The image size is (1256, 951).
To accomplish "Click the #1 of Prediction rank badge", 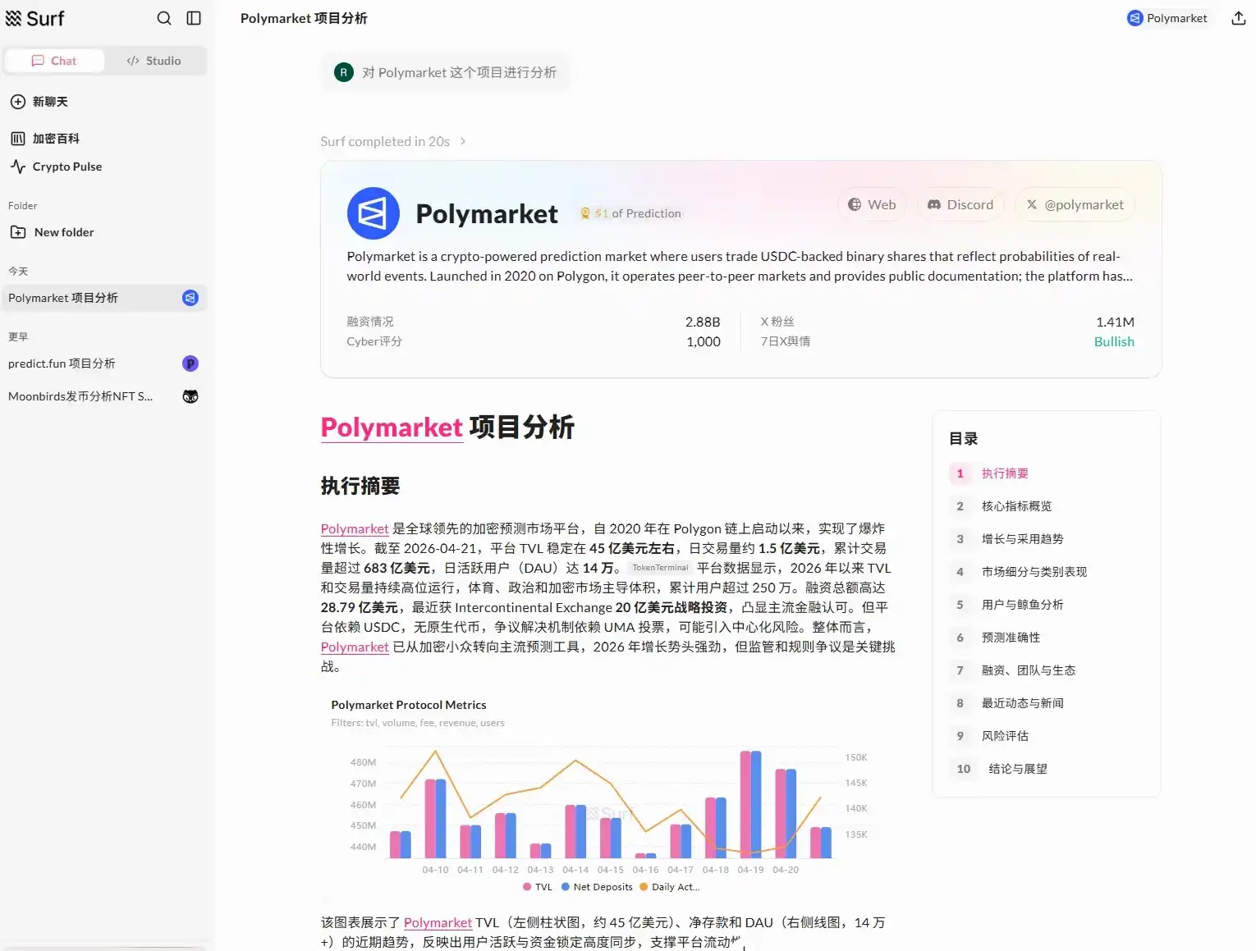I will pyautogui.click(x=630, y=213).
